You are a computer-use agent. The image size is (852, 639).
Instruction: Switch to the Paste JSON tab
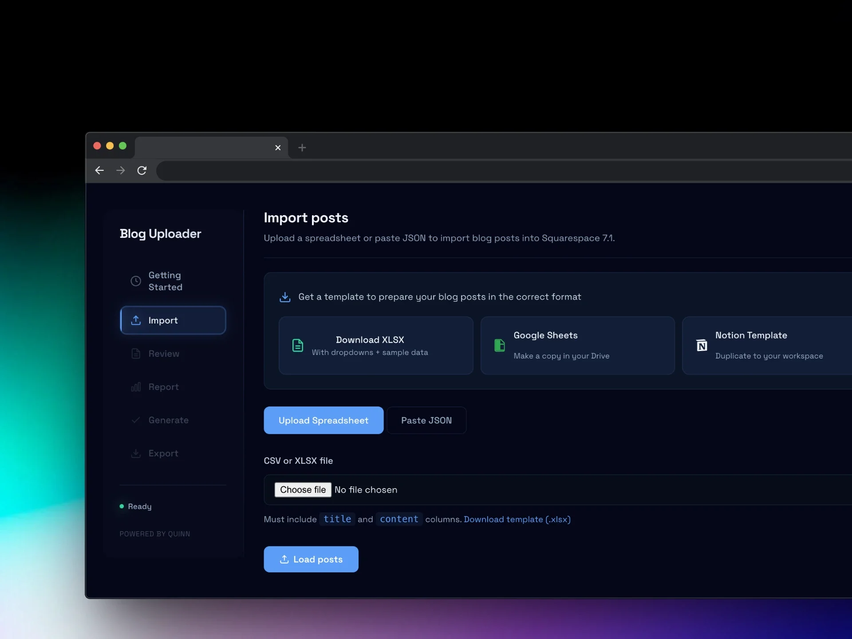coord(426,420)
